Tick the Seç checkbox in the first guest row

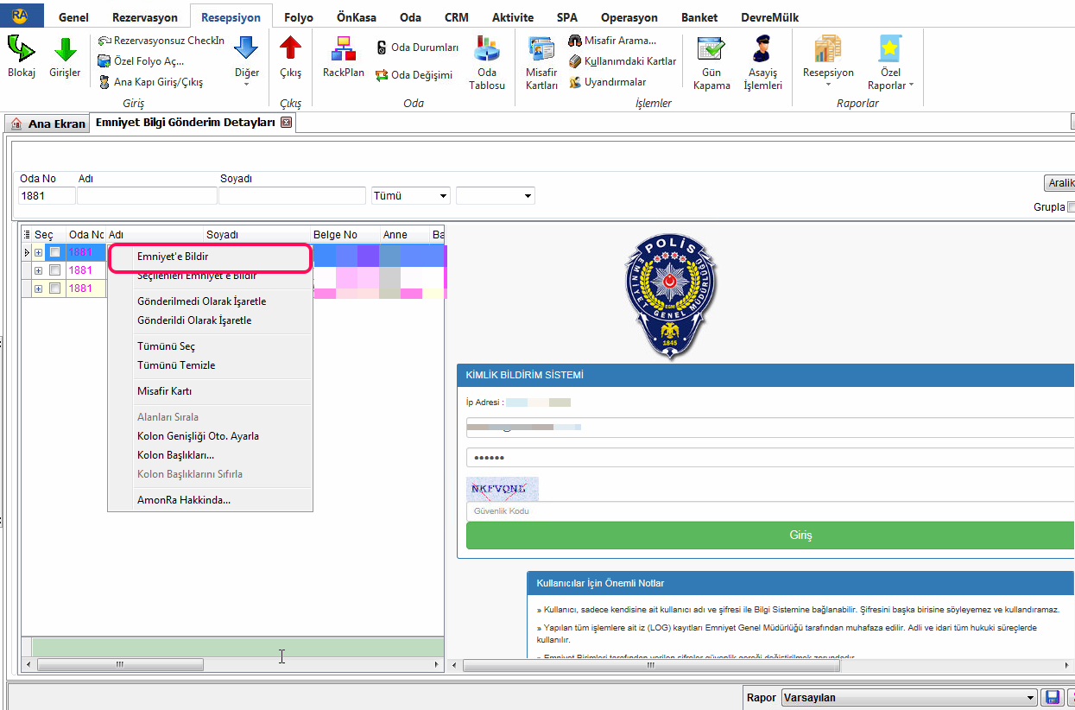click(54, 252)
